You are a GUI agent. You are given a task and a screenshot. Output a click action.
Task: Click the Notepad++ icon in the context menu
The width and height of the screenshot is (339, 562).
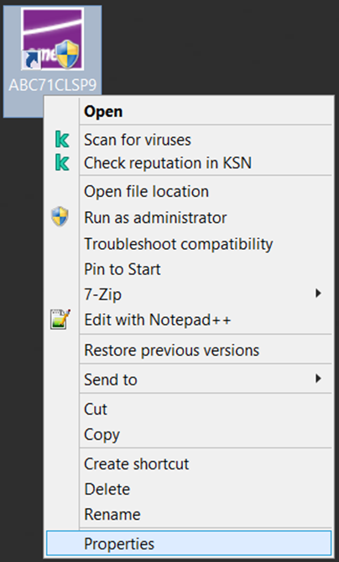point(60,320)
